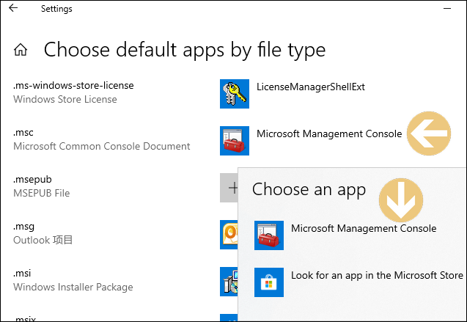Screen dimensions: 467x322
Task: Click the MSEPUB File description
Action: point(41,194)
